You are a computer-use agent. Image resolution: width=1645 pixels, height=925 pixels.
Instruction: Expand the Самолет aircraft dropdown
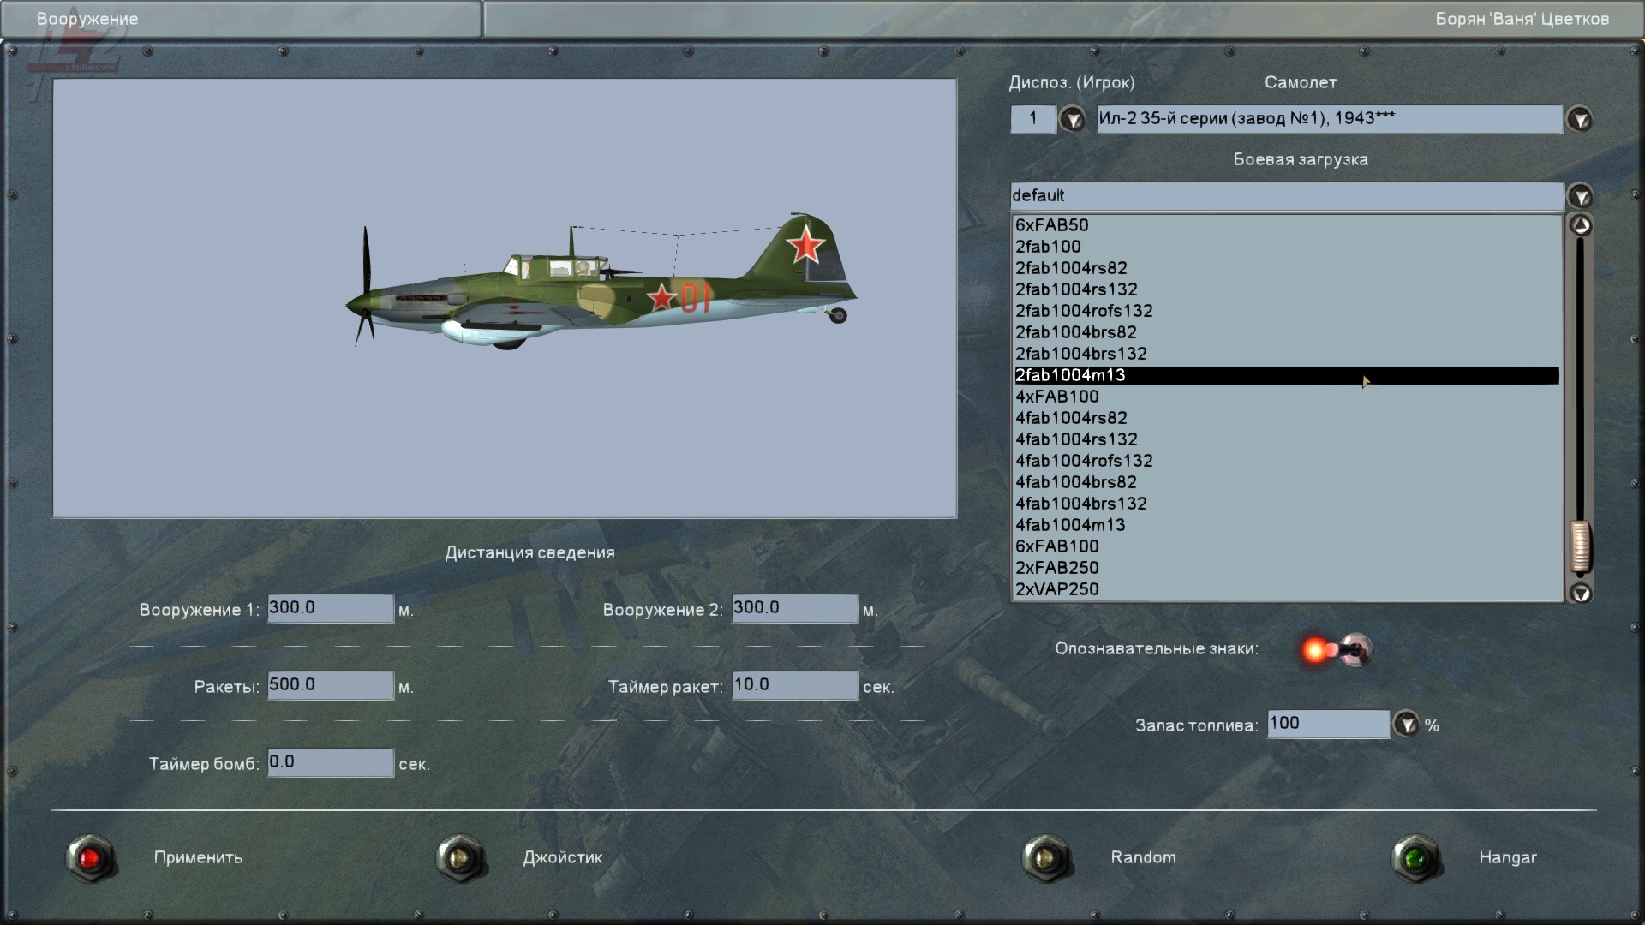coord(1579,119)
